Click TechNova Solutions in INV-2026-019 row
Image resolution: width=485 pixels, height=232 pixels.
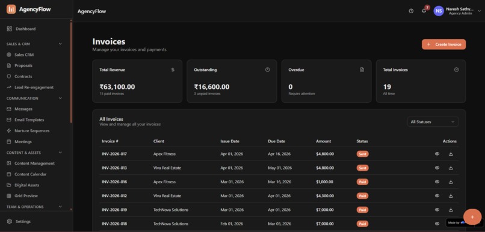coord(171,209)
